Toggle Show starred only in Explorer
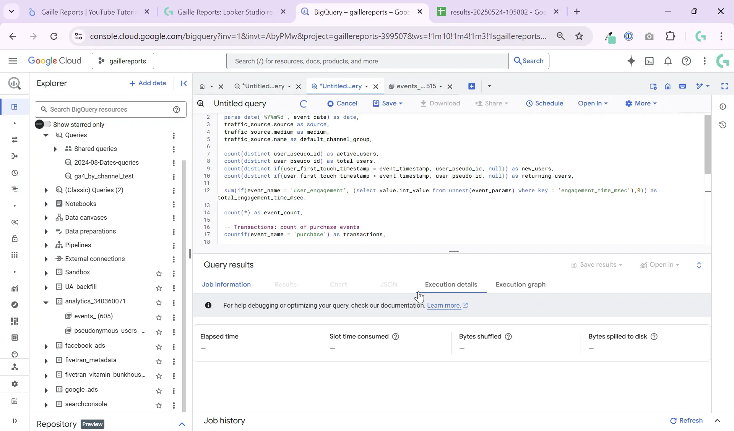 tap(43, 124)
